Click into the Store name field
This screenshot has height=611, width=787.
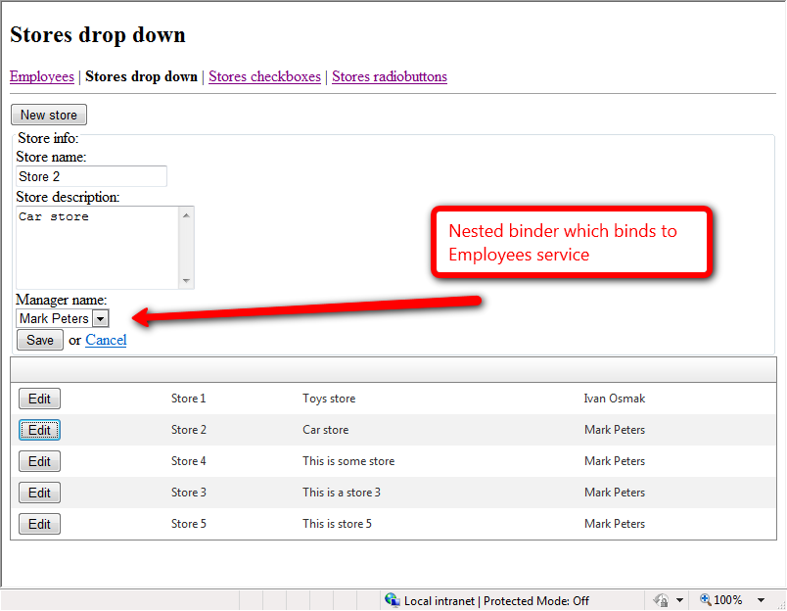[x=92, y=176]
